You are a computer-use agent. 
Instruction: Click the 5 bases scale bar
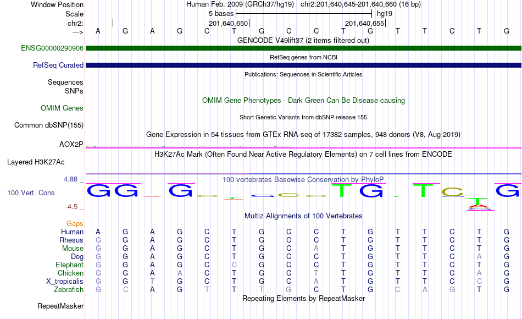click(304, 14)
